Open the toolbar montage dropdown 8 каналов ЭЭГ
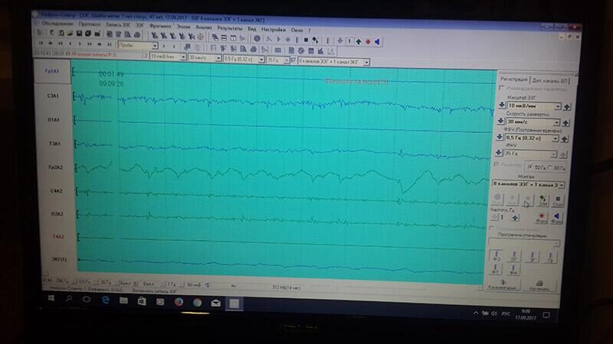This screenshot has height=344, width=613. click(x=333, y=61)
